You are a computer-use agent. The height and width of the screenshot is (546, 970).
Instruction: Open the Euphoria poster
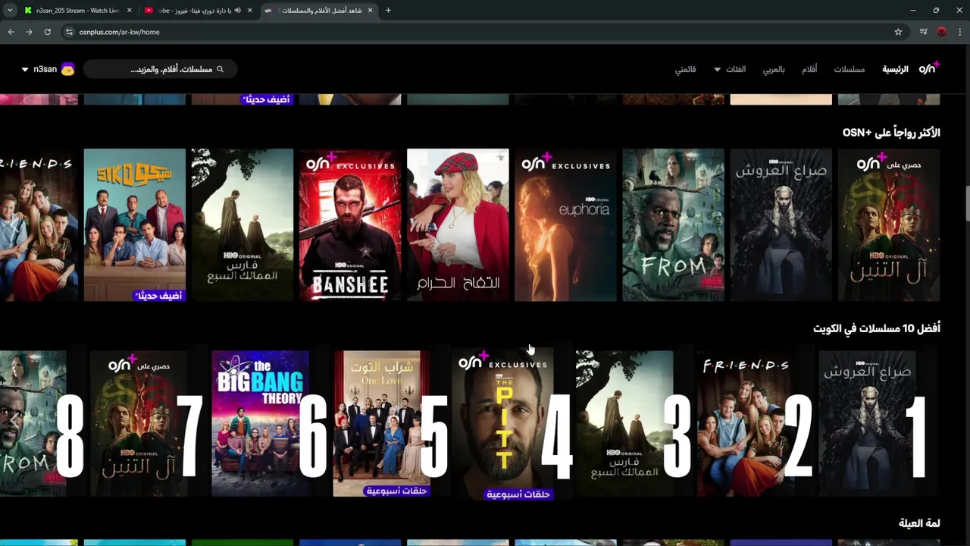tap(565, 224)
